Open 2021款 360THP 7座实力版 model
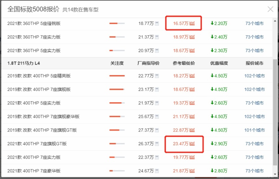 (34, 37)
